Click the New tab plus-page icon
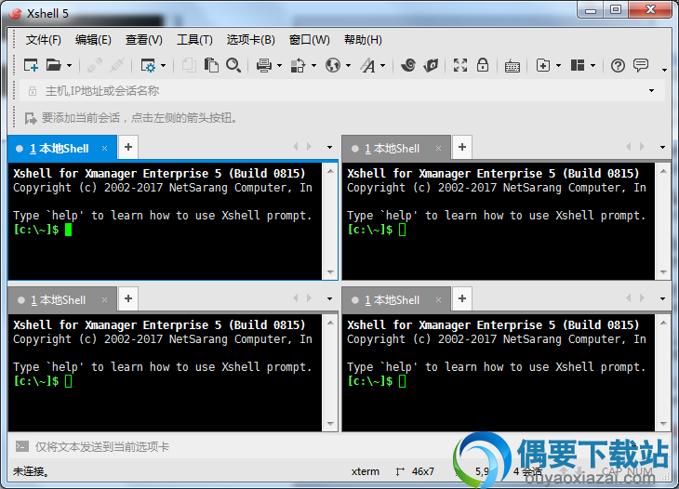This screenshot has width=679, height=489. click(x=543, y=65)
